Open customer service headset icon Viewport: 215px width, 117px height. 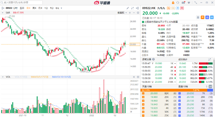coord(178,3)
